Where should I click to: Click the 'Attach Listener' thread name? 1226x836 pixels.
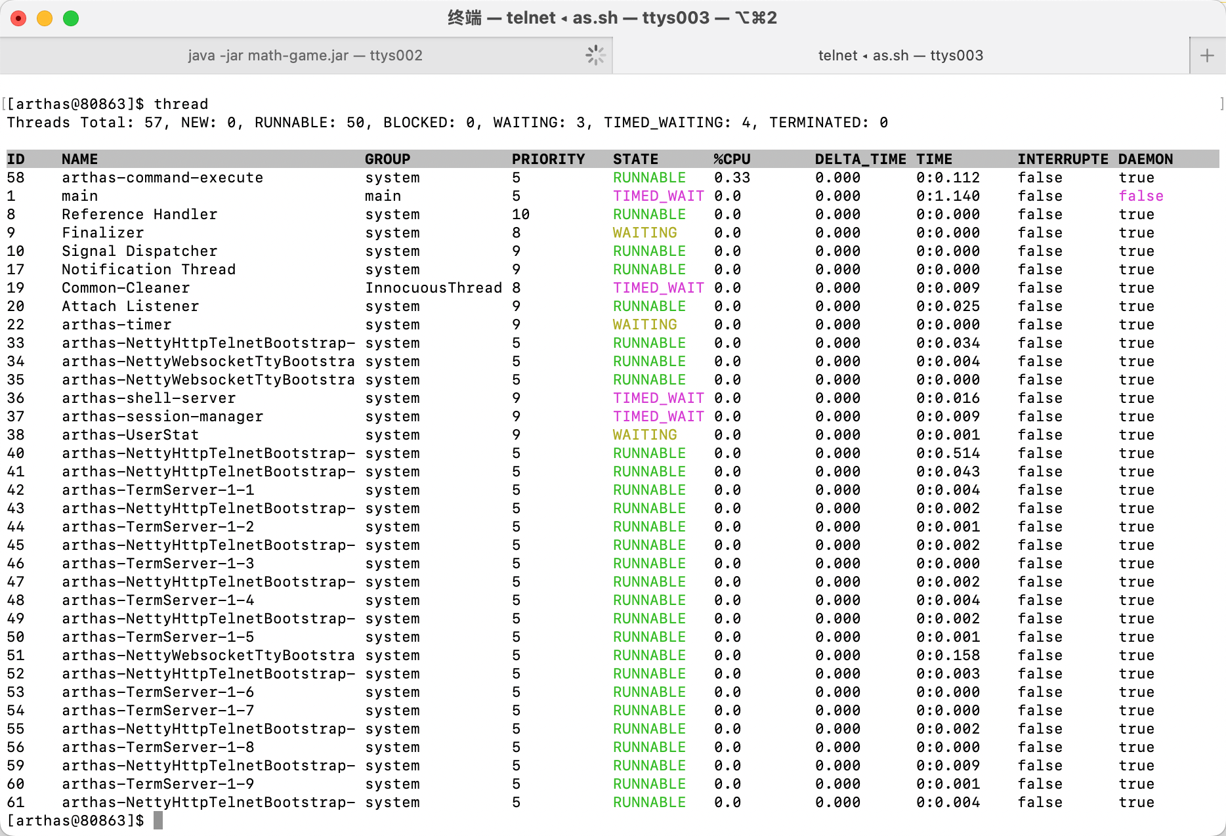click(130, 306)
